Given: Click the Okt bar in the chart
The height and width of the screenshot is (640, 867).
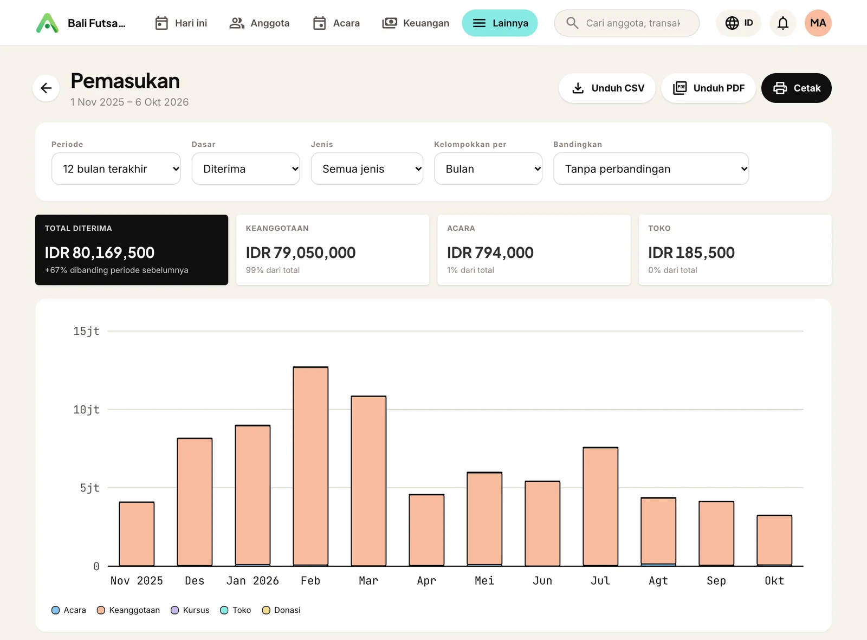Looking at the screenshot, I should (x=774, y=540).
